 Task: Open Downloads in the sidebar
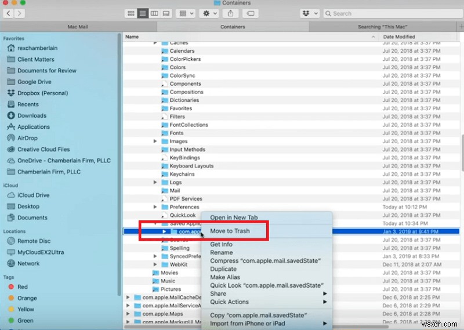coord(32,115)
